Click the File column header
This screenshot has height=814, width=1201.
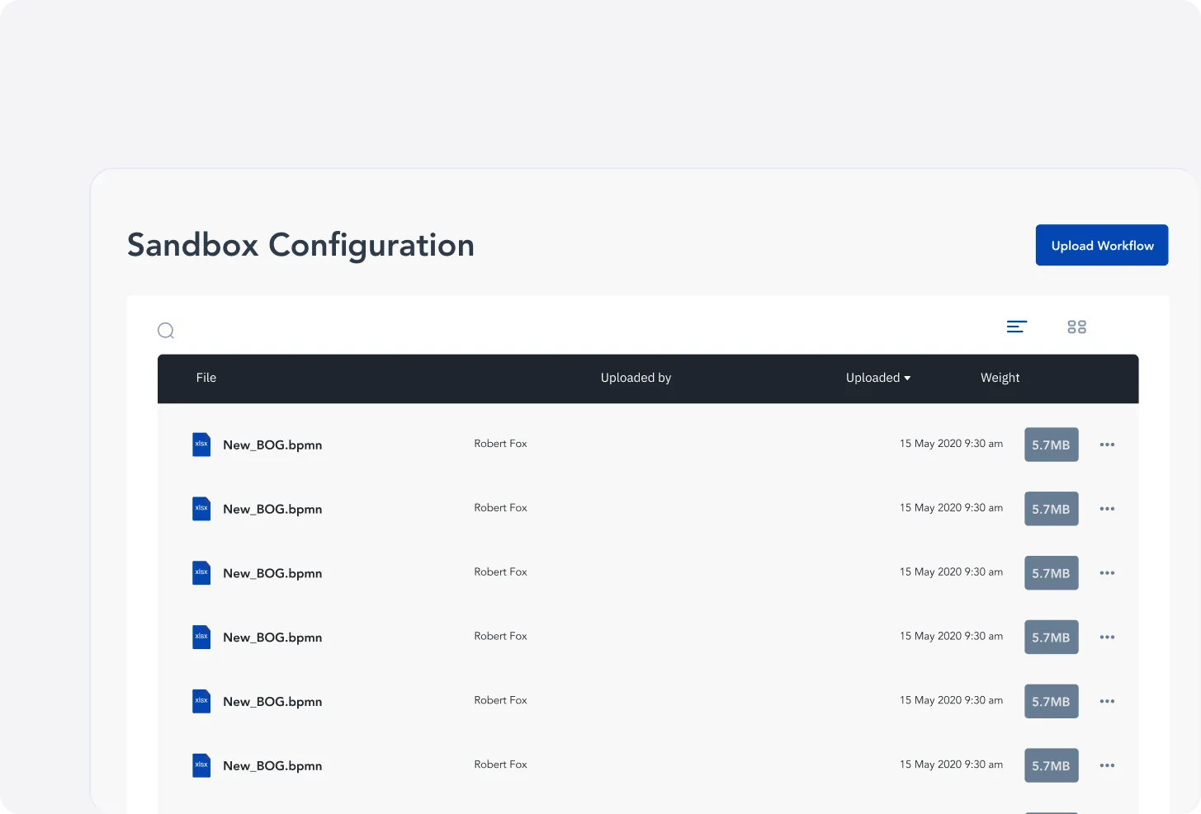206,378
